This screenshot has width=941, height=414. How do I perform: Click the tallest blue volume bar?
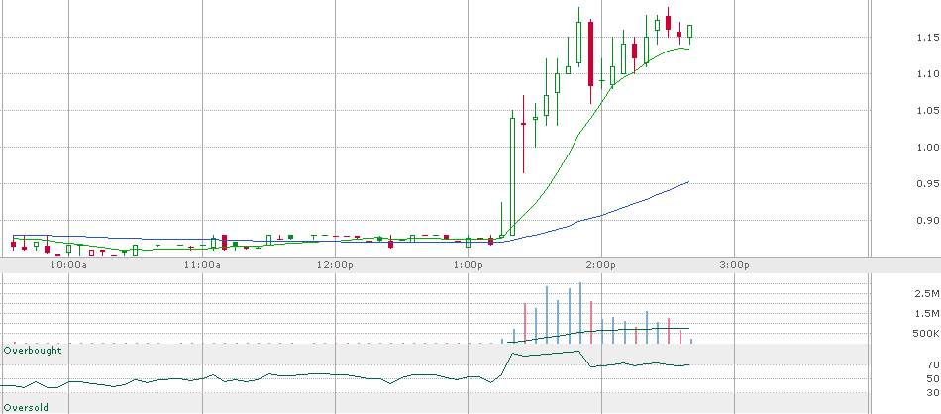click(x=579, y=313)
